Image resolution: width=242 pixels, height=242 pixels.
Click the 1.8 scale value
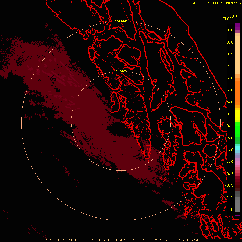[x=230, y=150]
